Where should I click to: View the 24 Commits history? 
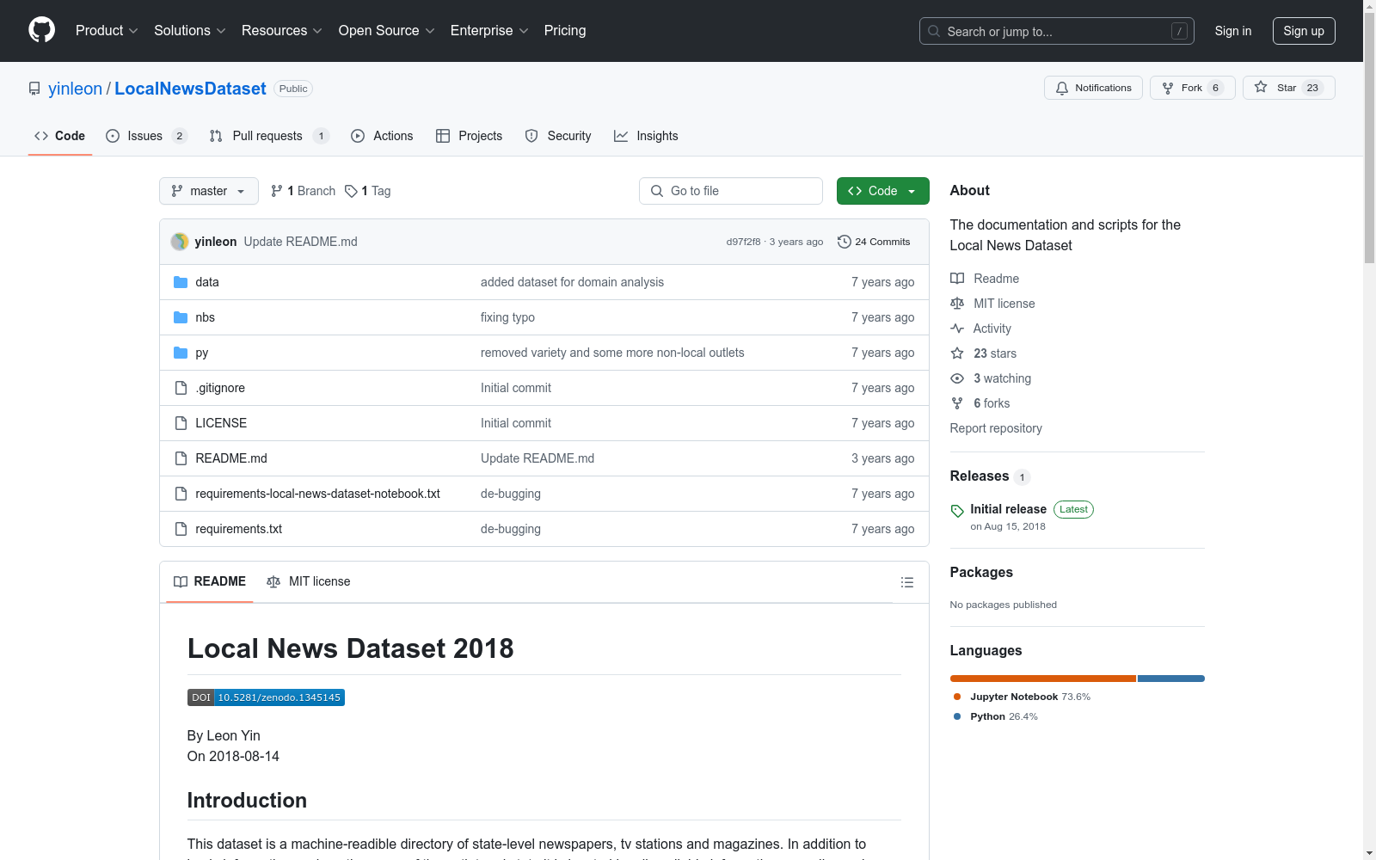point(874,242)
